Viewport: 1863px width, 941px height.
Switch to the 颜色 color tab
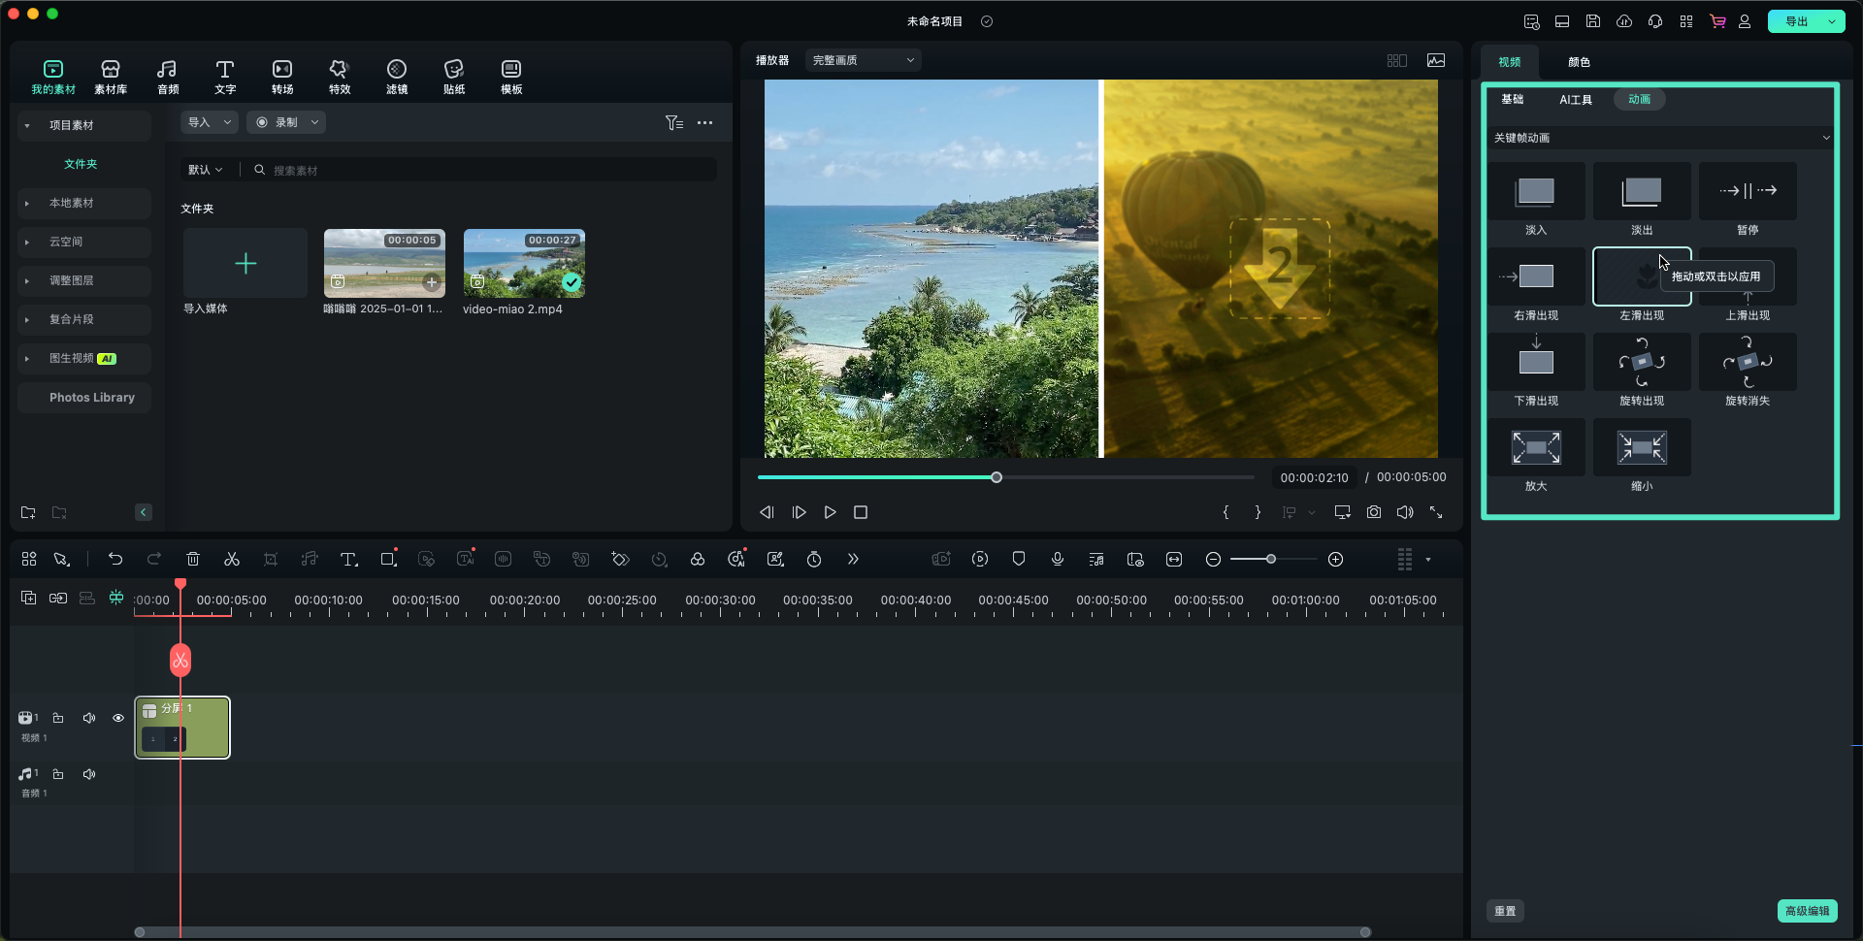[1579, 62]
